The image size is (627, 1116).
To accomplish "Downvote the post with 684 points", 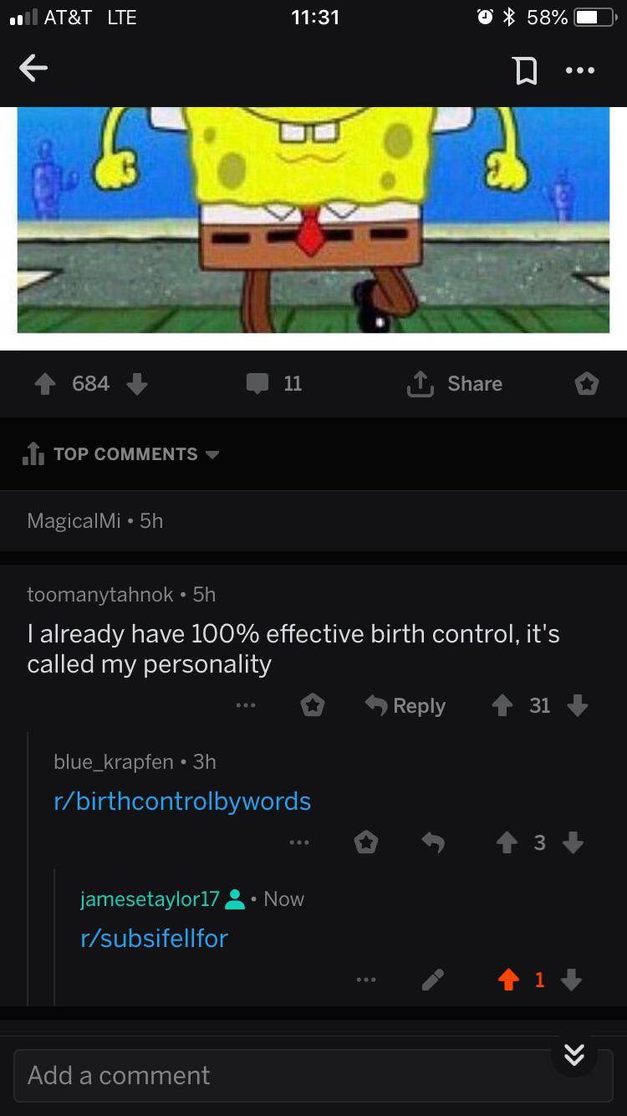I will [137, 383].
